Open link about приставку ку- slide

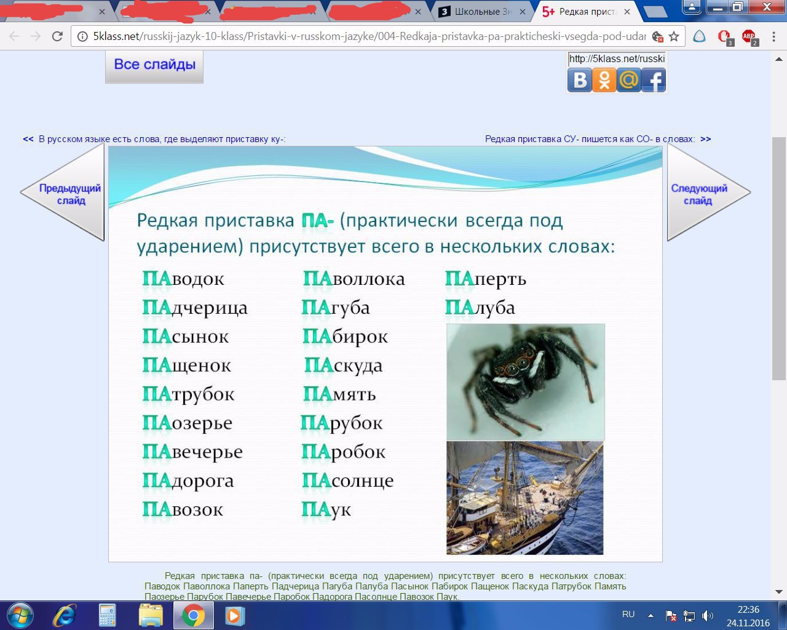162,139
